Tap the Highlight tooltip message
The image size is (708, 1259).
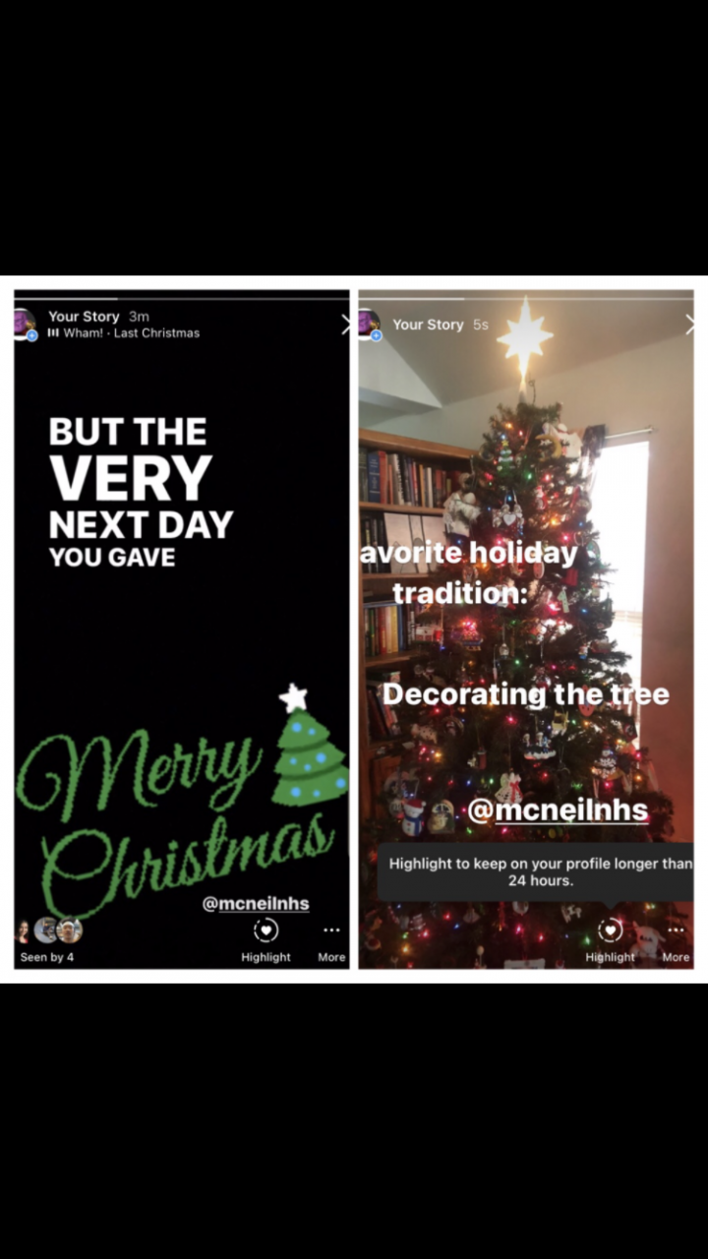[536, 872]
